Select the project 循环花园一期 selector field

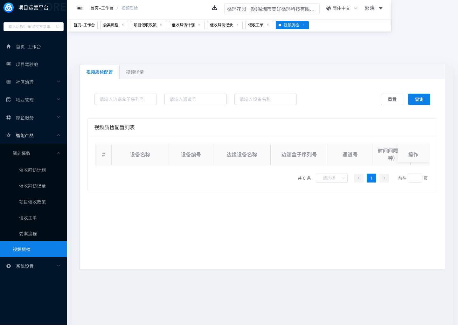pos(272,9)
